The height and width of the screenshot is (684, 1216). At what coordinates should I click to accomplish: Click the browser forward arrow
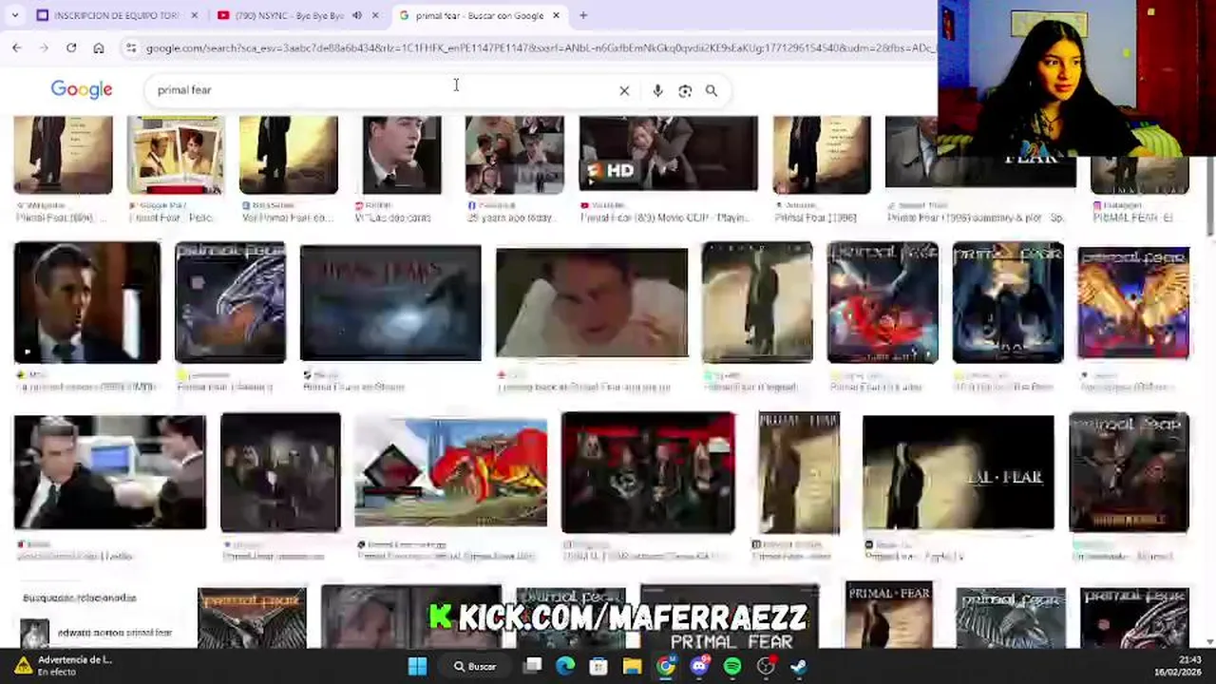(x=44, y=47)
